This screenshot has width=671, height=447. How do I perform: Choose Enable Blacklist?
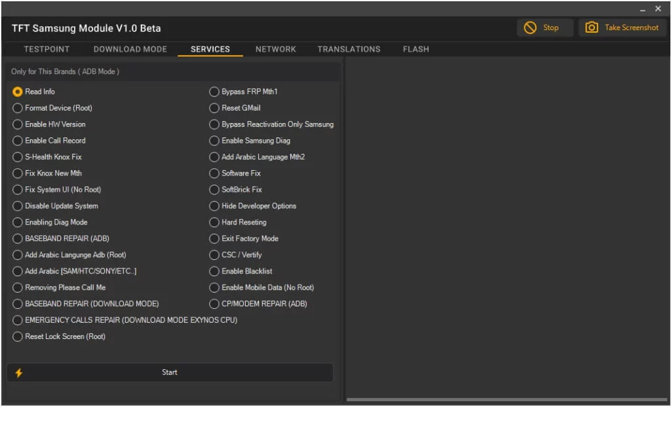[x=240, y=271]
